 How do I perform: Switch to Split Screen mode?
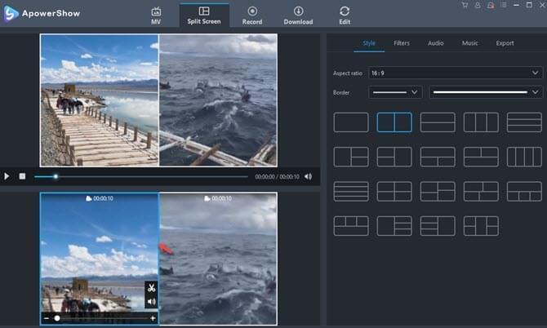[x=204, y=16]
